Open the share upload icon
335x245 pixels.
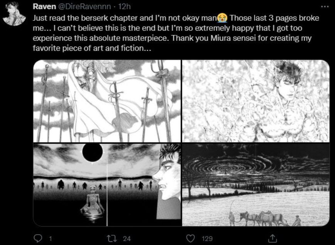(x=273, y=238)
